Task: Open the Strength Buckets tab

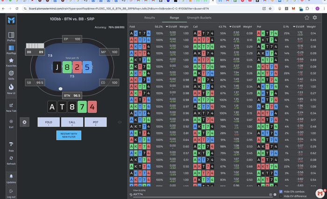Action: tap(199, 18)
